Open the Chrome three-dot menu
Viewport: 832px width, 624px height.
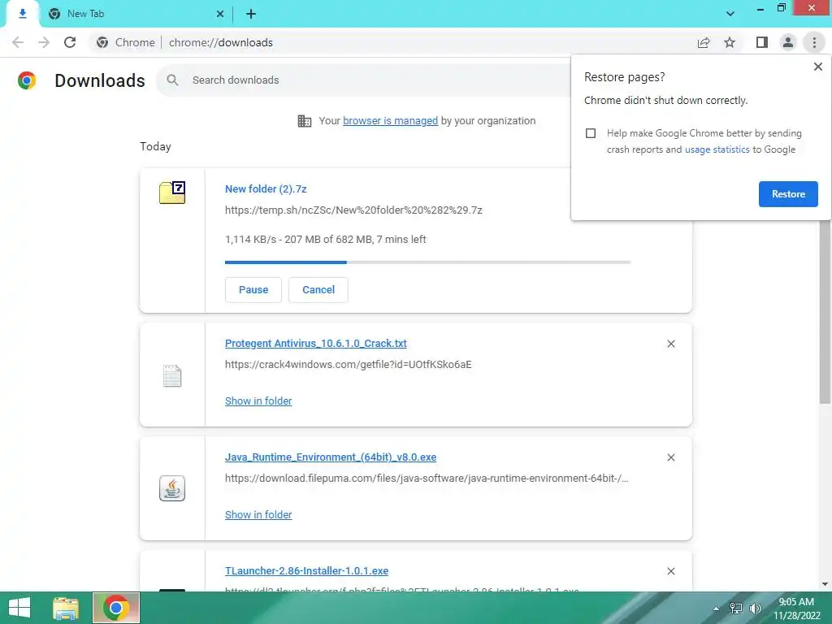(814, 42)
